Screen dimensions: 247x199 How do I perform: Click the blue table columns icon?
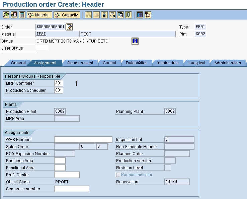140,15
